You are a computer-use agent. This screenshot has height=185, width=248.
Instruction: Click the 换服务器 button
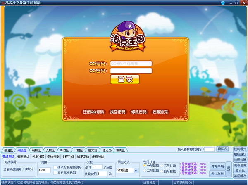[x=240, y=160]
